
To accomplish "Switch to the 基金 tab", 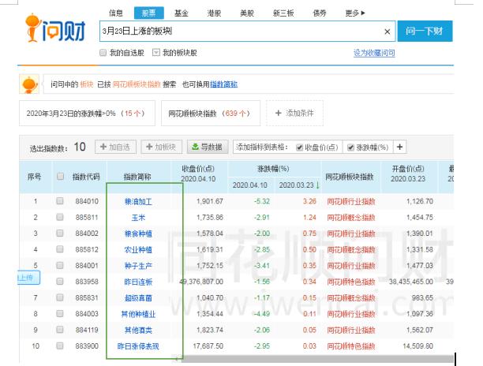I will tap(182, 13).
